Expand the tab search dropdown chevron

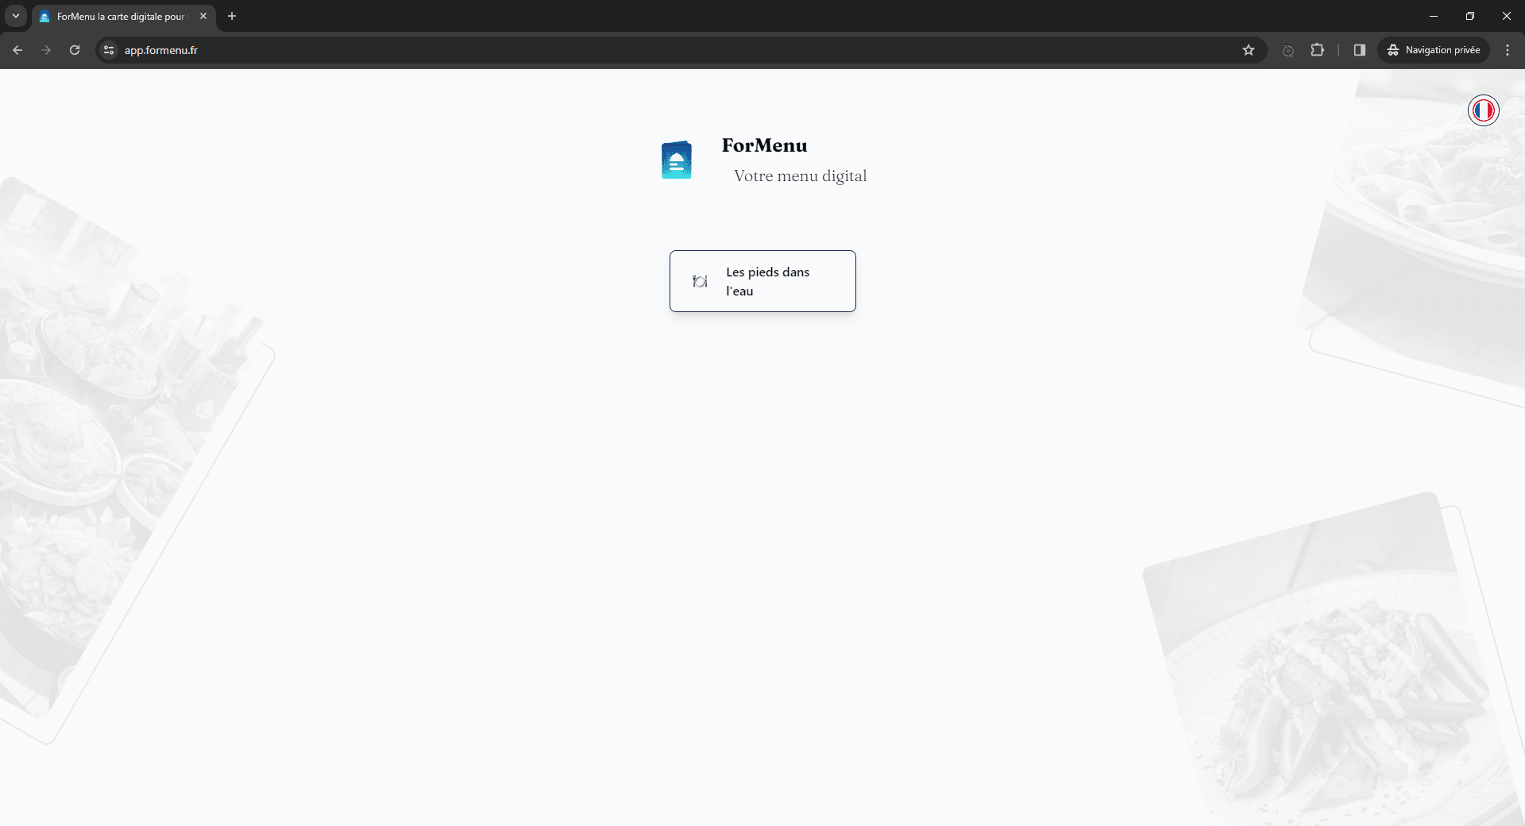(15, 16)
